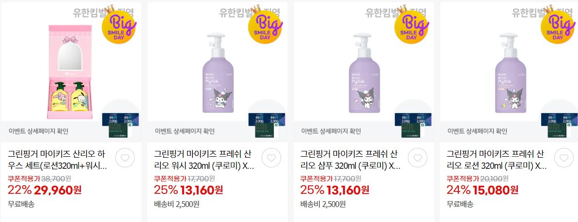
Task: Open 산리오 샴푸 320ml product title
Action: click(350, 160)
